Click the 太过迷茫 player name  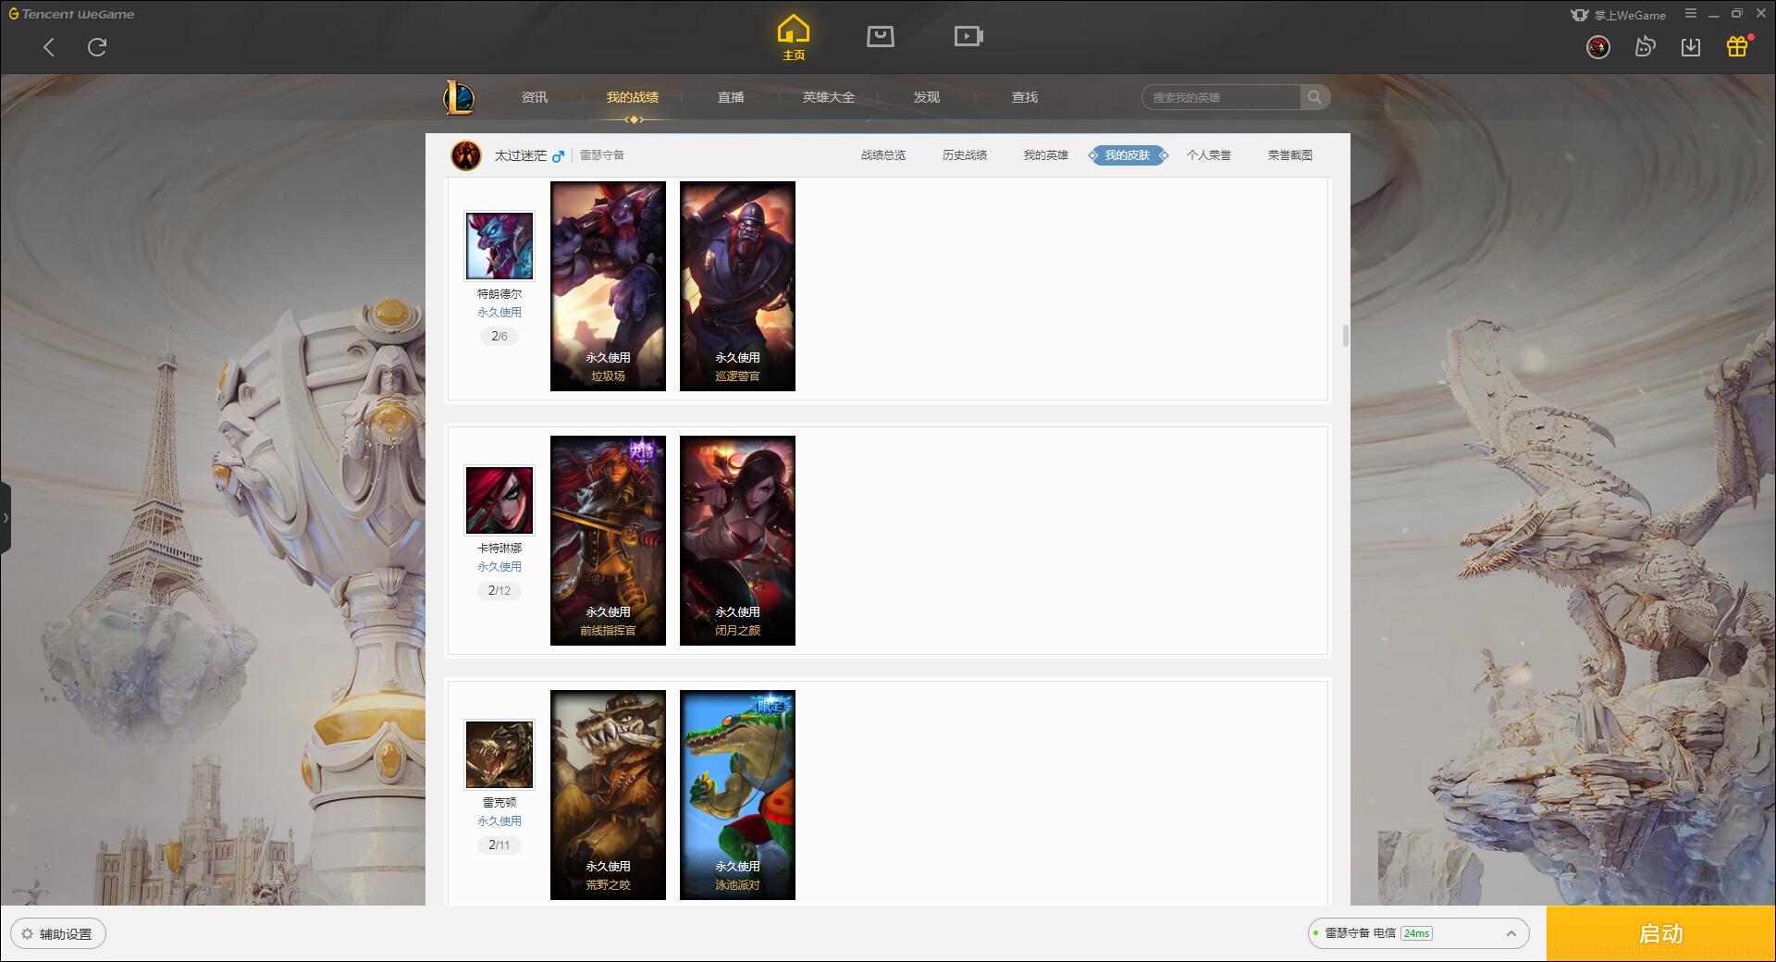pos(520,155)
